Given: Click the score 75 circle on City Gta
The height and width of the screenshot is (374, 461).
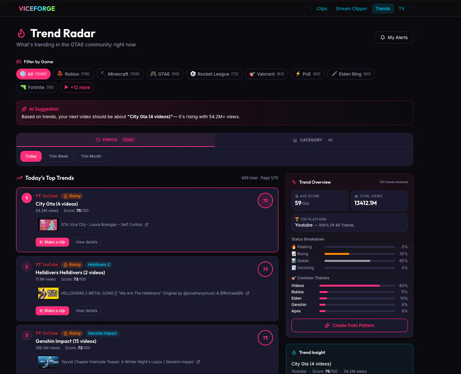Looking at the screenshot, I should pos(265,201).
